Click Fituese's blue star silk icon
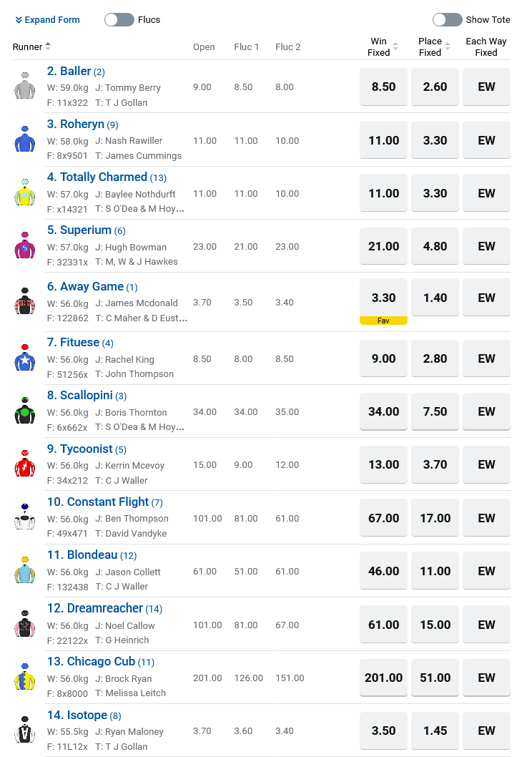 (x=24, y=358)
